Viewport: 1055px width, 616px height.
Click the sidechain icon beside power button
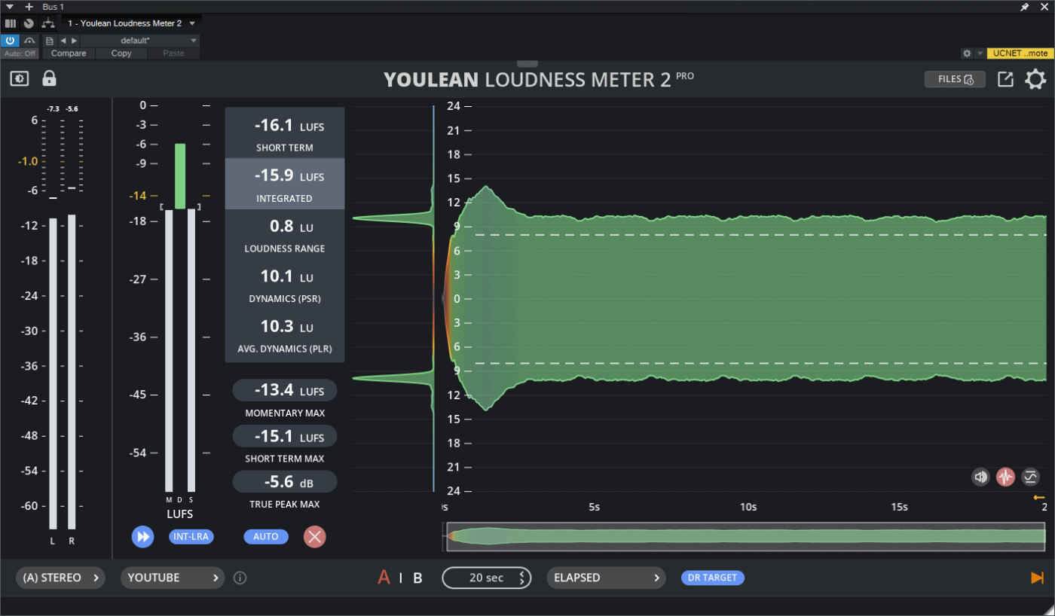(x=30, y=41)
